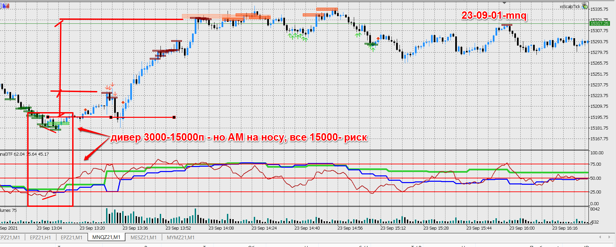616x247 pixels.
Task: Click the 23 Sep 15:44 time label
Action: click(479, 228)
